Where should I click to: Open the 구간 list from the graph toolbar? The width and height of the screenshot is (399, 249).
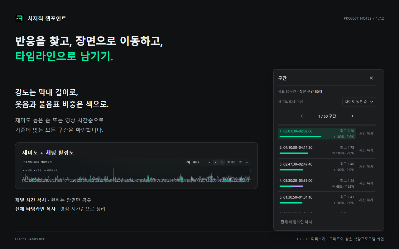pos(231,162)
